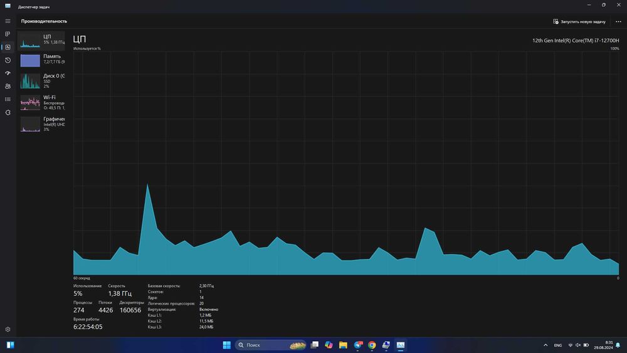
Task: Click the Логических процессоров value 20
Action: pyautogui.click(x=201, y=303)
